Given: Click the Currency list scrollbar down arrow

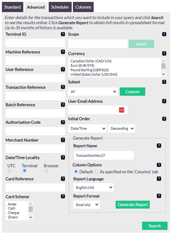Looking at the screenshot, I should click(x=164, y=74).
